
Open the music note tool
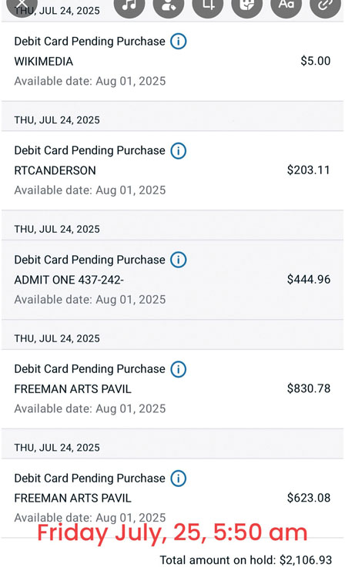click(x=129, y=5)
